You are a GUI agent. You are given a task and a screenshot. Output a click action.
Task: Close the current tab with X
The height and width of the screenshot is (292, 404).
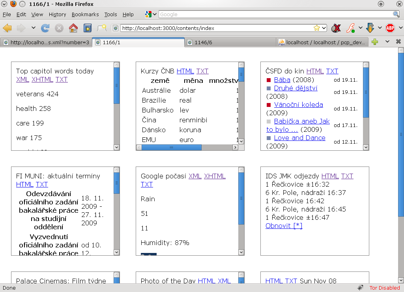click(398, 41)
